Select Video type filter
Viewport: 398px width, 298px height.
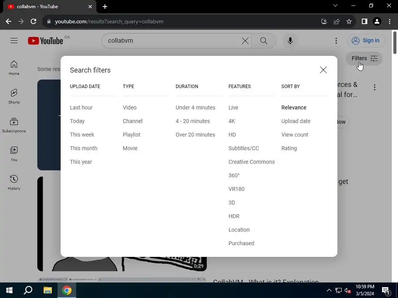(130, 107)
